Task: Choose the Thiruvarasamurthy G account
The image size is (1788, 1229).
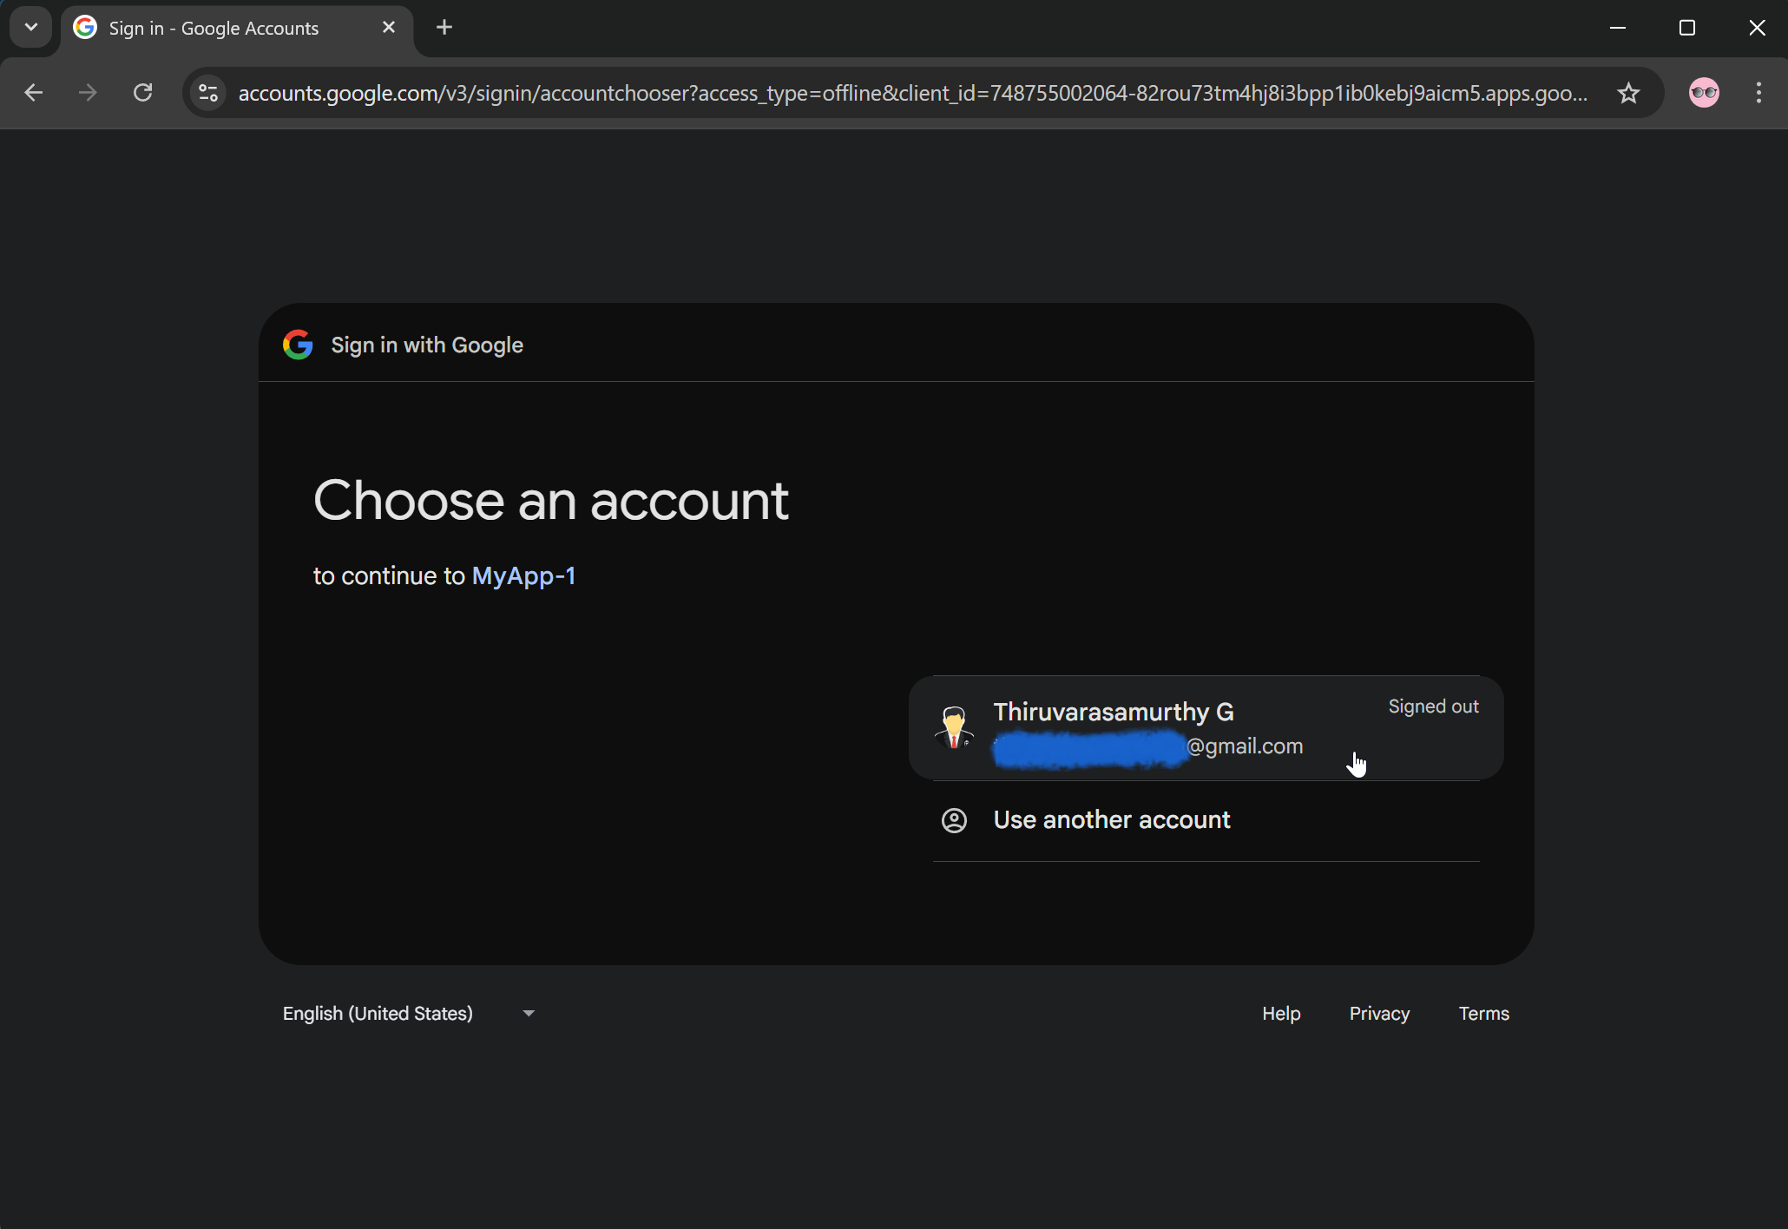Action: (x=1206, y=727)
